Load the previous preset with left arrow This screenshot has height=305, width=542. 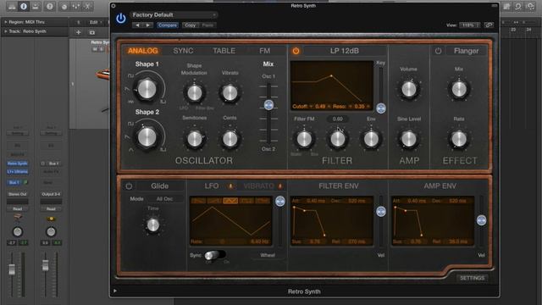pos(137,25)
